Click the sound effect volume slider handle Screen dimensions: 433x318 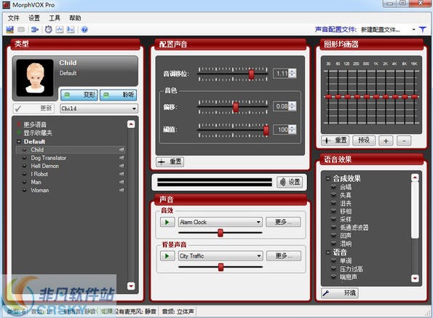click(x=221, y=233)
